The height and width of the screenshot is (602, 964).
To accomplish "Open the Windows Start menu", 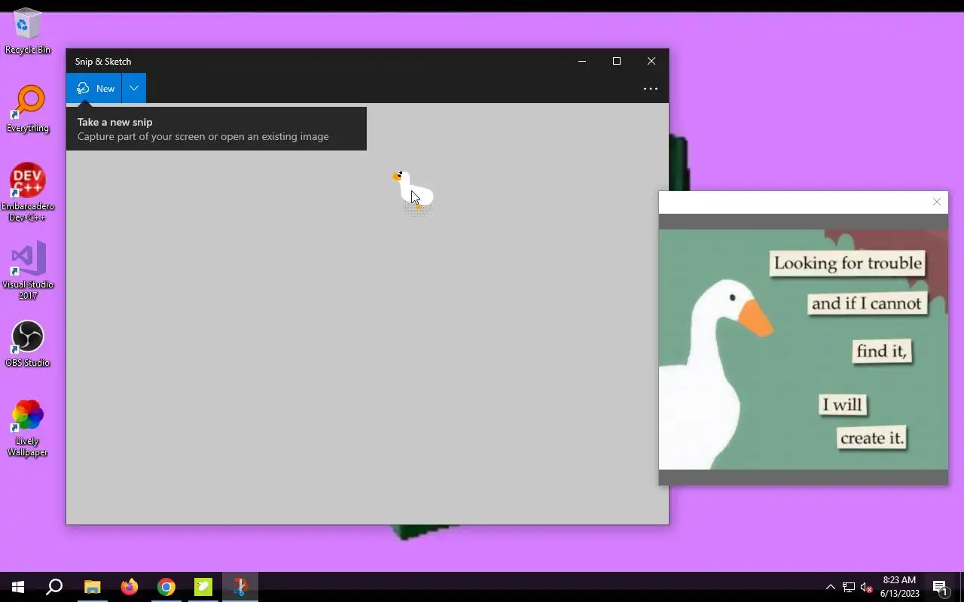I will [18, 587].
